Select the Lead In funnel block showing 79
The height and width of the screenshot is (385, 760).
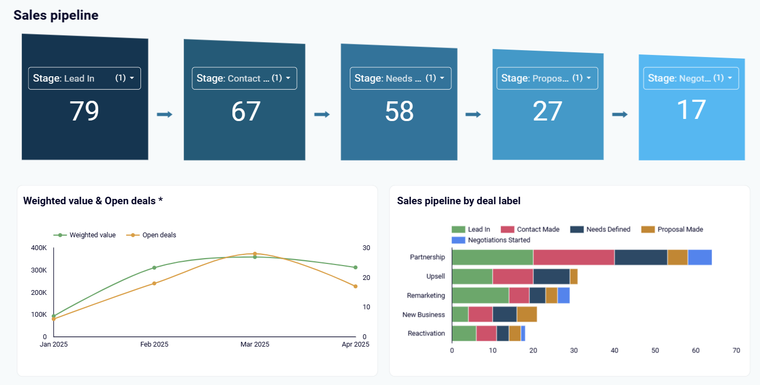pyautogui.click(x=84, y=111)
